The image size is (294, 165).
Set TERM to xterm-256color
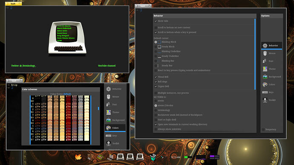156,105
